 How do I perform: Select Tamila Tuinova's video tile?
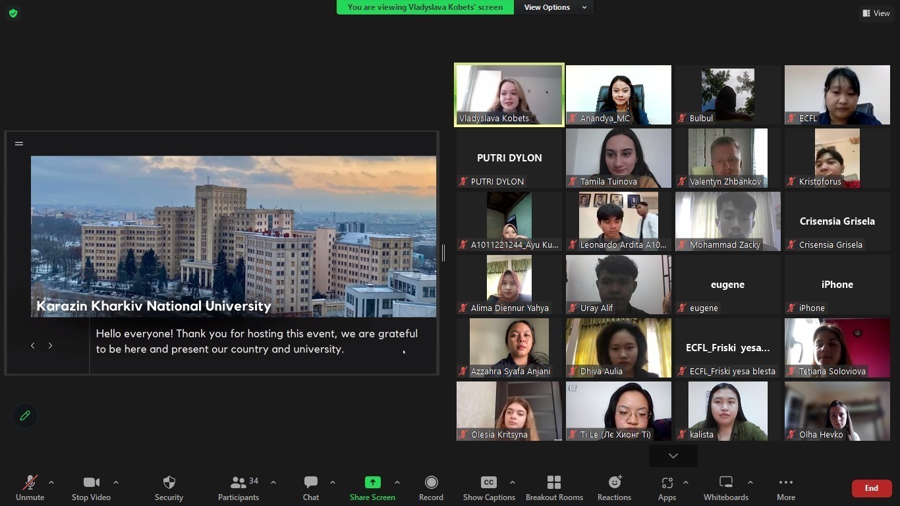[619, 158]
